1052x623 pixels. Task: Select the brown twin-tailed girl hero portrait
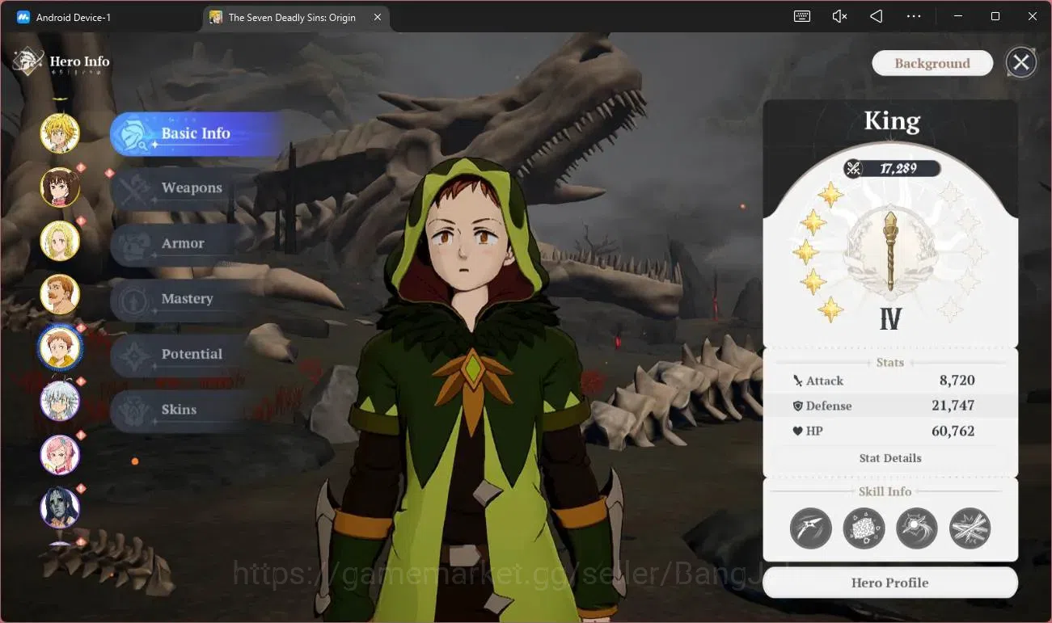click(x=60, y=187)
